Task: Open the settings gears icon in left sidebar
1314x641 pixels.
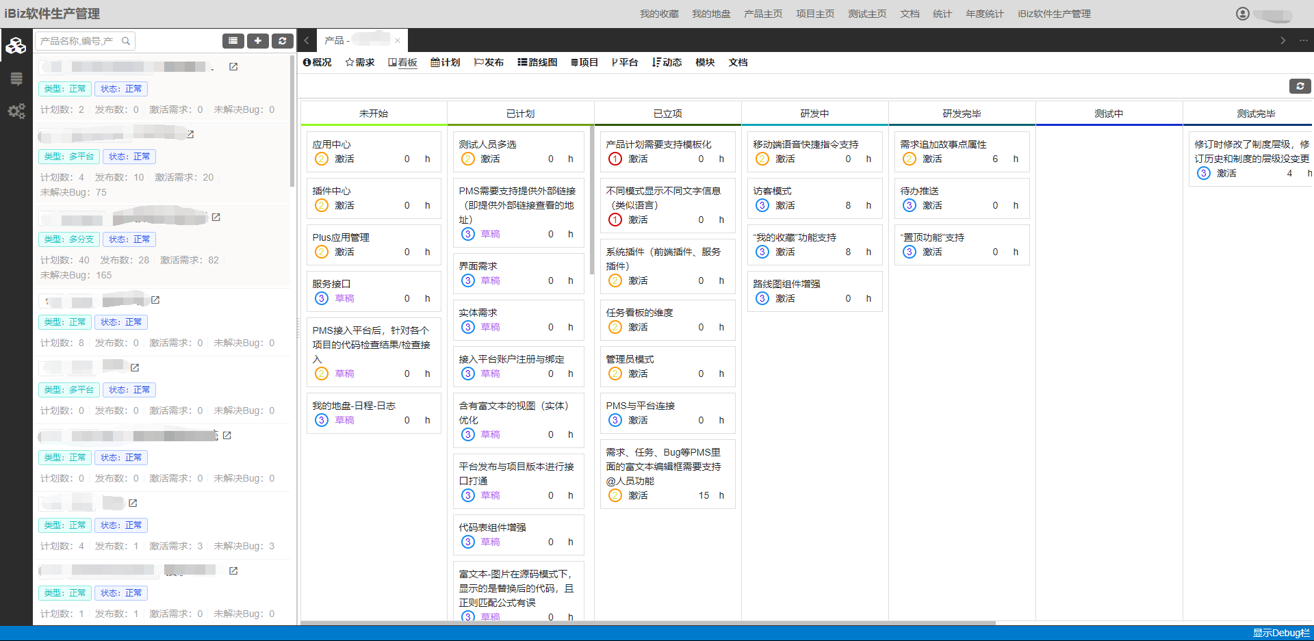Action: tap(16, 111)
